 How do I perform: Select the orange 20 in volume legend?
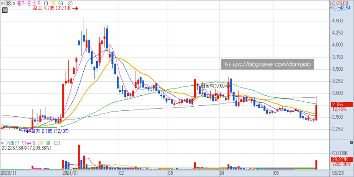[x=40, y=143]
